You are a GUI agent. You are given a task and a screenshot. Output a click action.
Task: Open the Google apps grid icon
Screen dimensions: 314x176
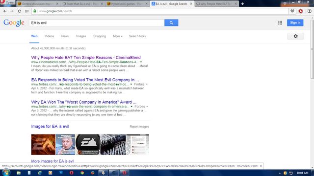tap(280, 23)
